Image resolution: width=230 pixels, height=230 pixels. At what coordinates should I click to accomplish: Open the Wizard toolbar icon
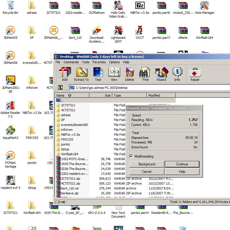(161, 74)
